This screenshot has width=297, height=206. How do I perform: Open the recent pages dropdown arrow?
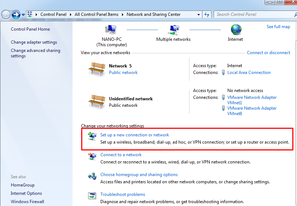pos(23,14)
